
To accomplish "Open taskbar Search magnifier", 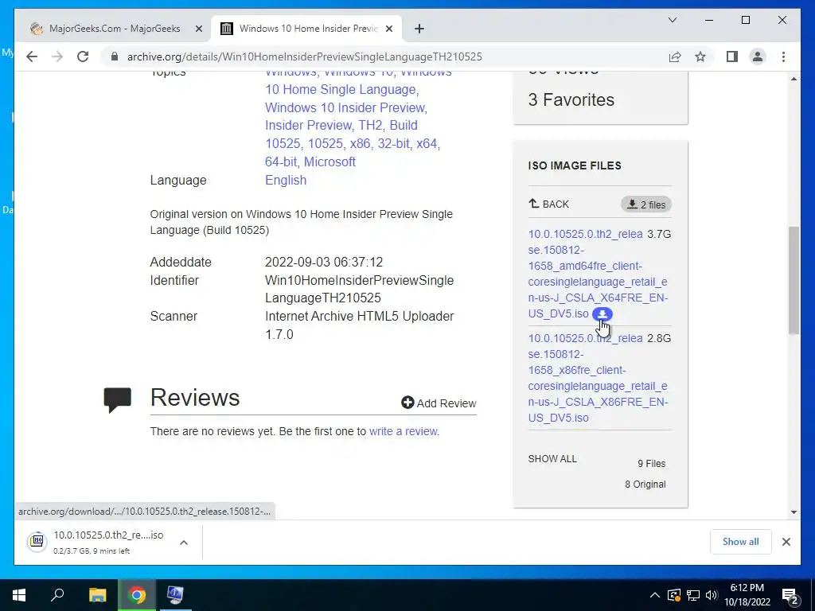I will click(x=57, y=595).
